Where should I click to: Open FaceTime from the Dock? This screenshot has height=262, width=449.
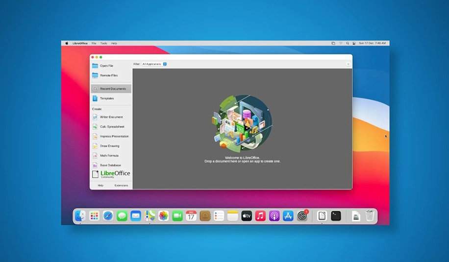tap(177, 216)
